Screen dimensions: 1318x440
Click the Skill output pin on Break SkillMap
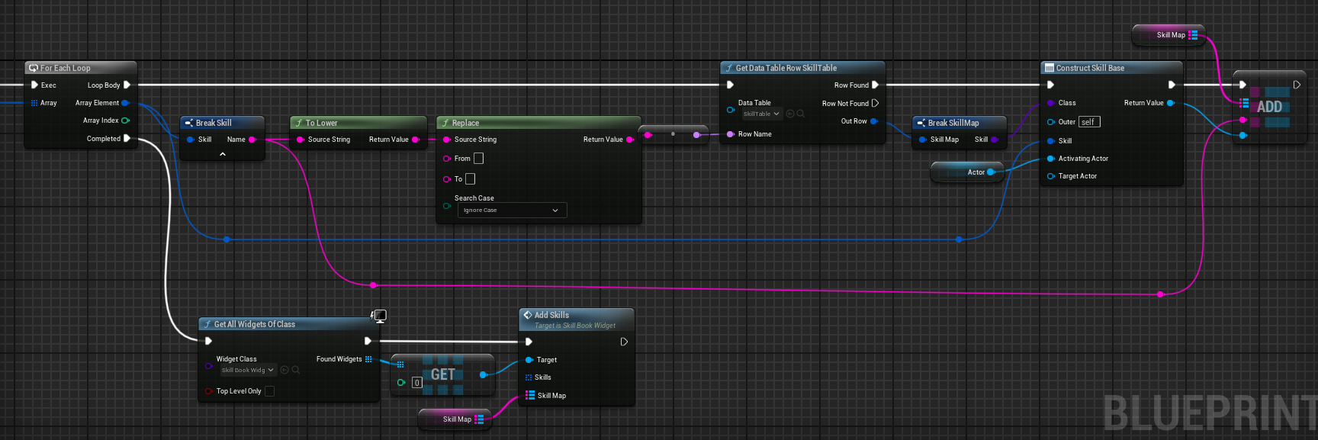[994, 140]
